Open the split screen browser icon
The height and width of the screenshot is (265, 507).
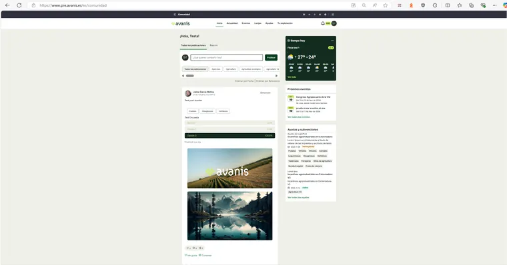coord(448,5)
